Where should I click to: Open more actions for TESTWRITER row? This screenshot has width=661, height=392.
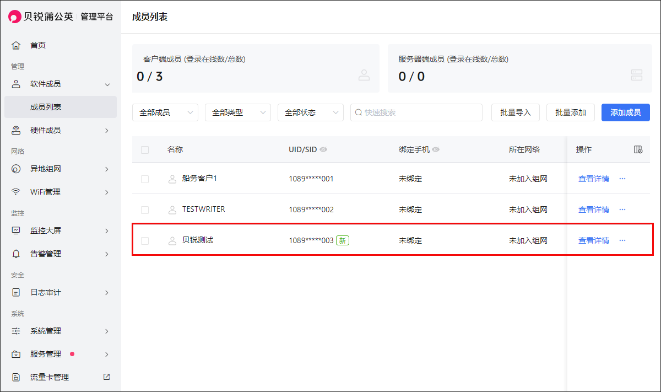coord(622,210)
